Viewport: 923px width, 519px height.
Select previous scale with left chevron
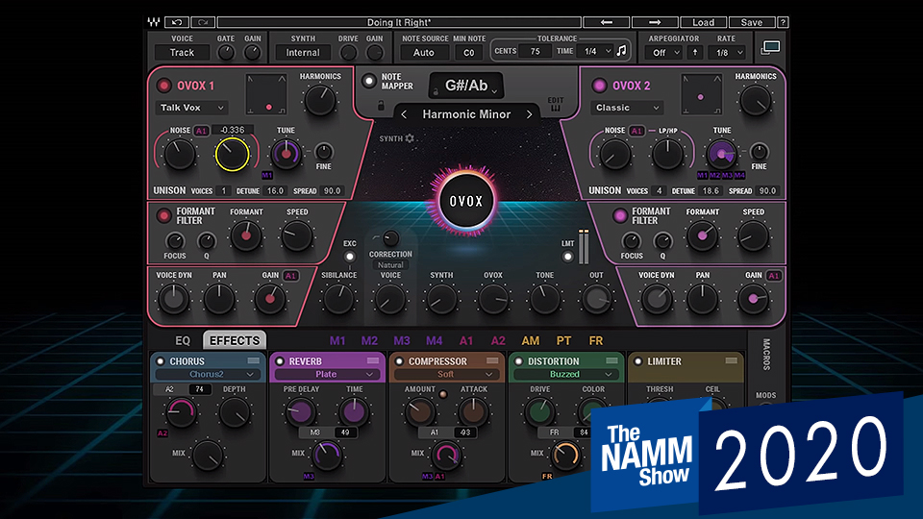tap(404, 114)
